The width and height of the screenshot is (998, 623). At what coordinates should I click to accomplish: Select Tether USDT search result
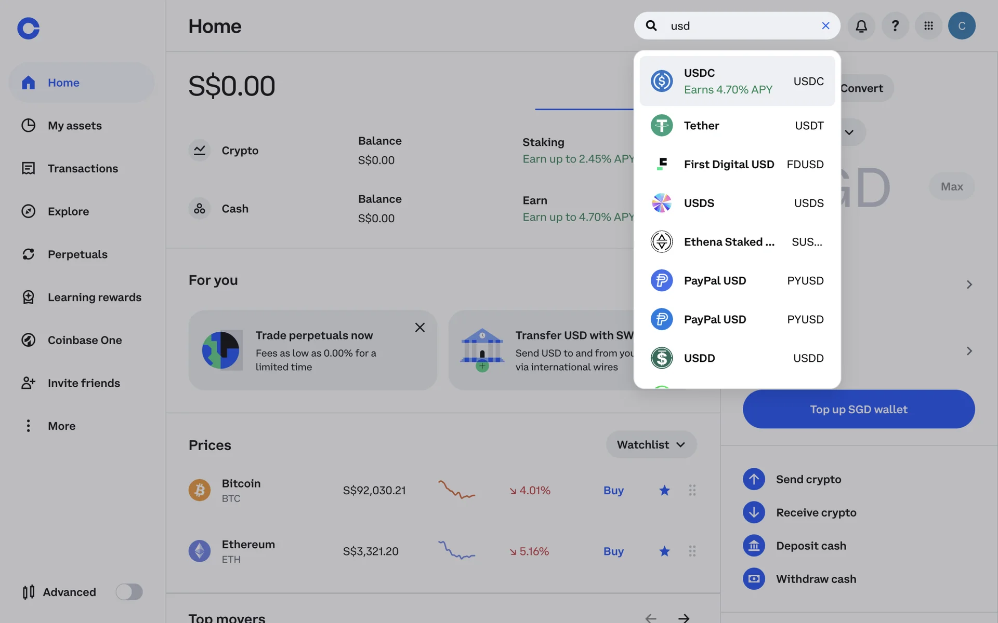coord(737,126)
